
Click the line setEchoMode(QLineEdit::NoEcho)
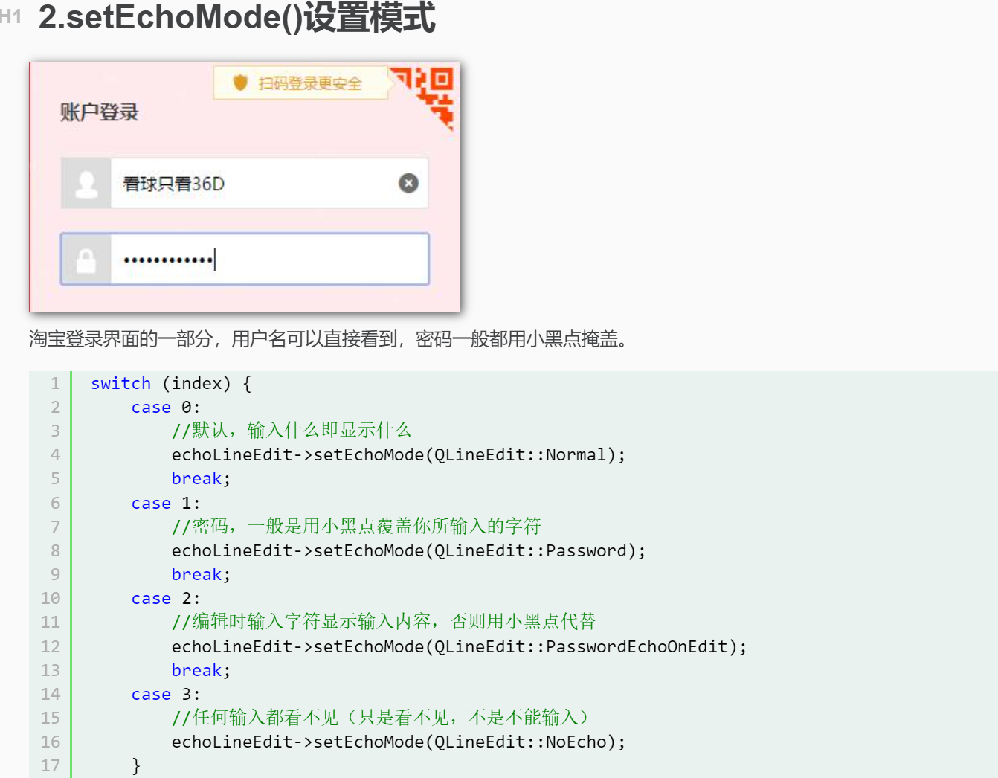point(399,742)
